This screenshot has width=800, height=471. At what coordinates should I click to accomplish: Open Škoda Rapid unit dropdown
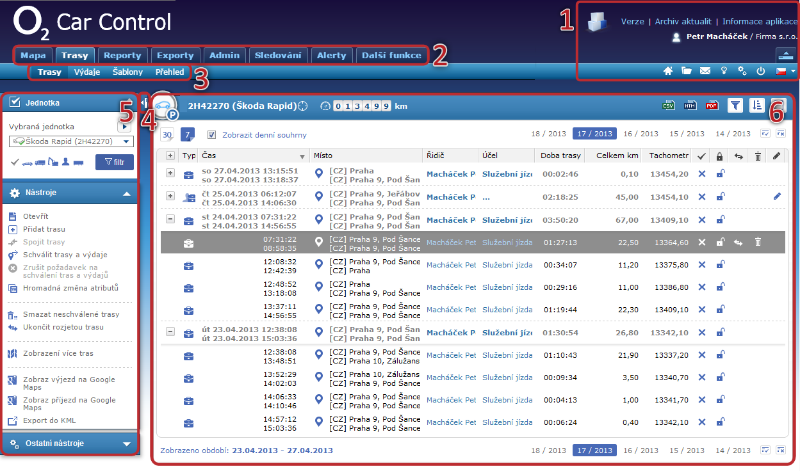tap(71, 141)
